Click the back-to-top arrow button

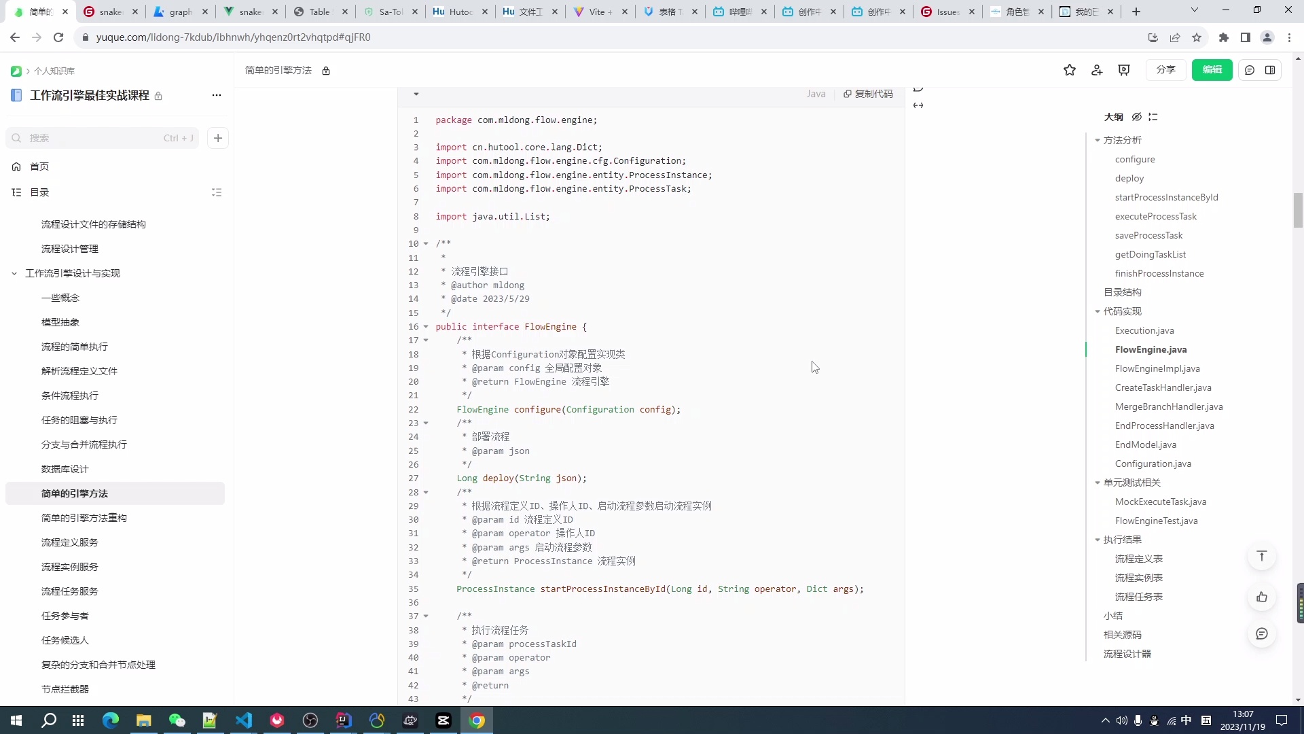click(1262, 557)
